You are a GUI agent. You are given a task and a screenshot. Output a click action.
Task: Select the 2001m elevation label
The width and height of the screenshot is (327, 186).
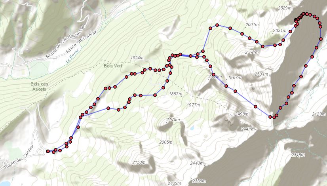pos(252,25)
